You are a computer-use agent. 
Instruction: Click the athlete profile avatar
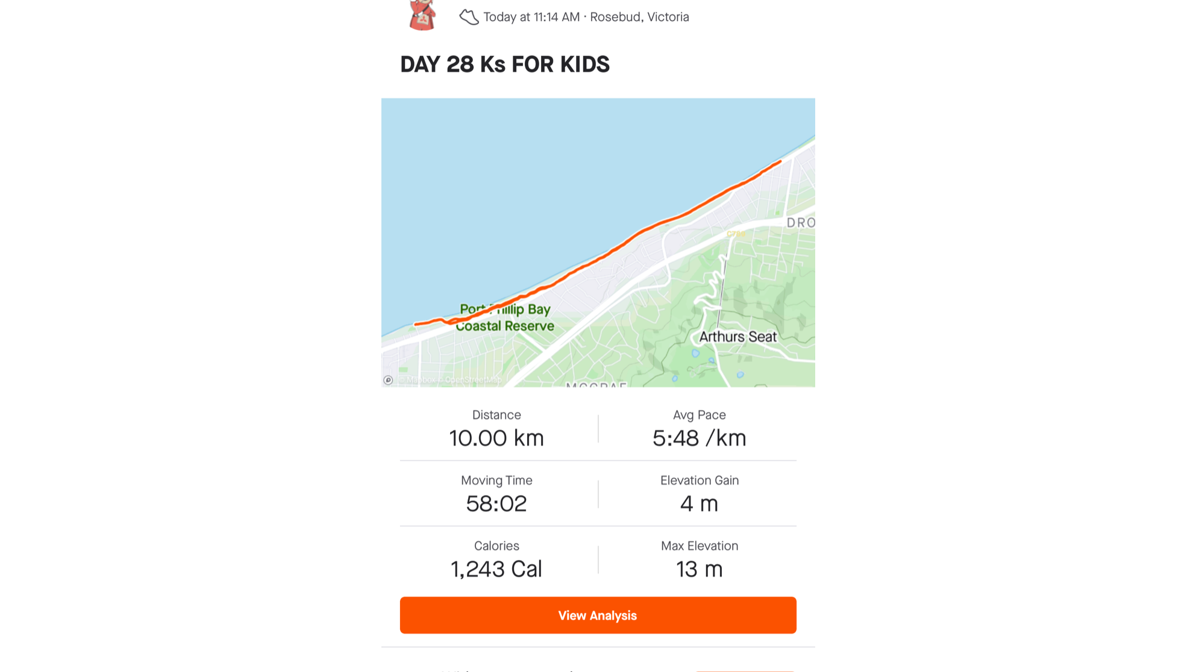(x=422, y=15)
